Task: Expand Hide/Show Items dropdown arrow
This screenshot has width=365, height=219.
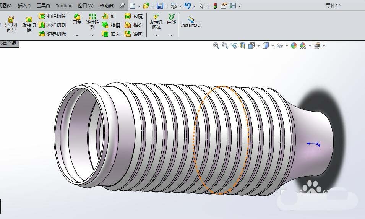Action: [287, 46]
